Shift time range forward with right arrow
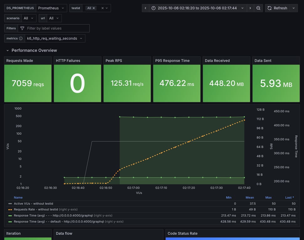 pos(250,8)
